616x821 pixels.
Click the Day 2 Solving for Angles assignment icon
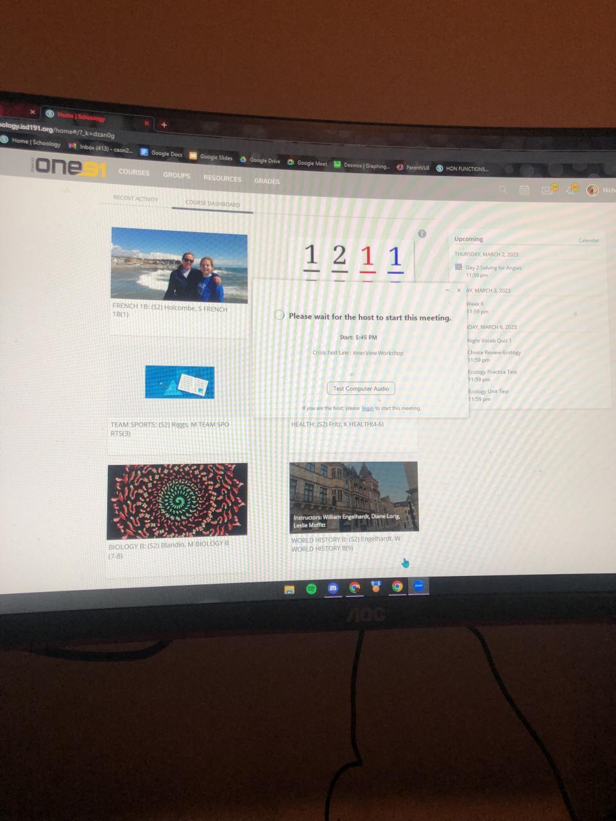[458, 267]
